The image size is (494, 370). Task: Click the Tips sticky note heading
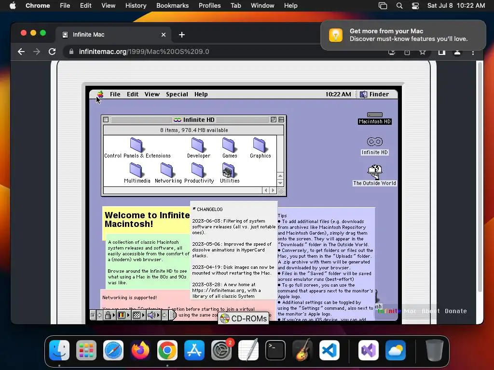(282, 215)
